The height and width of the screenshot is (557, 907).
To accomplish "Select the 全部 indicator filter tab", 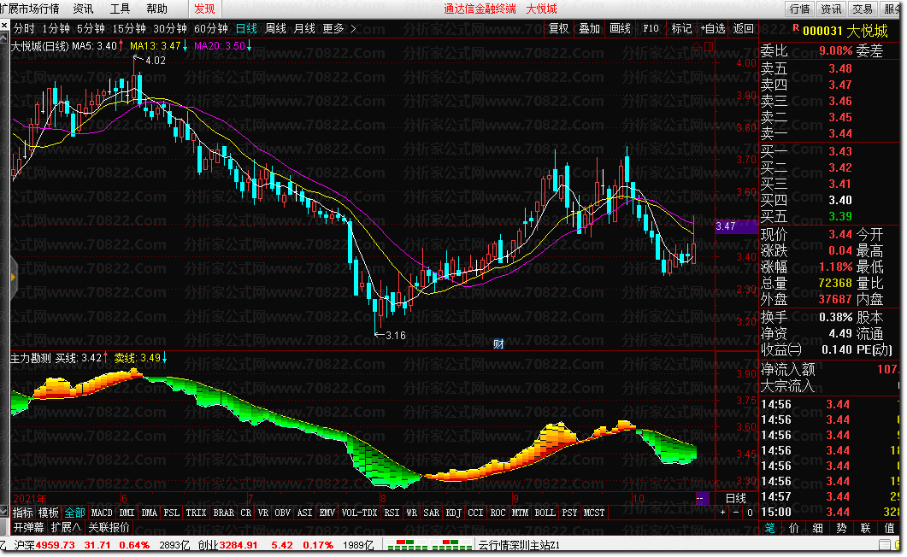I will pyautogui.click(x=74, y=513).
